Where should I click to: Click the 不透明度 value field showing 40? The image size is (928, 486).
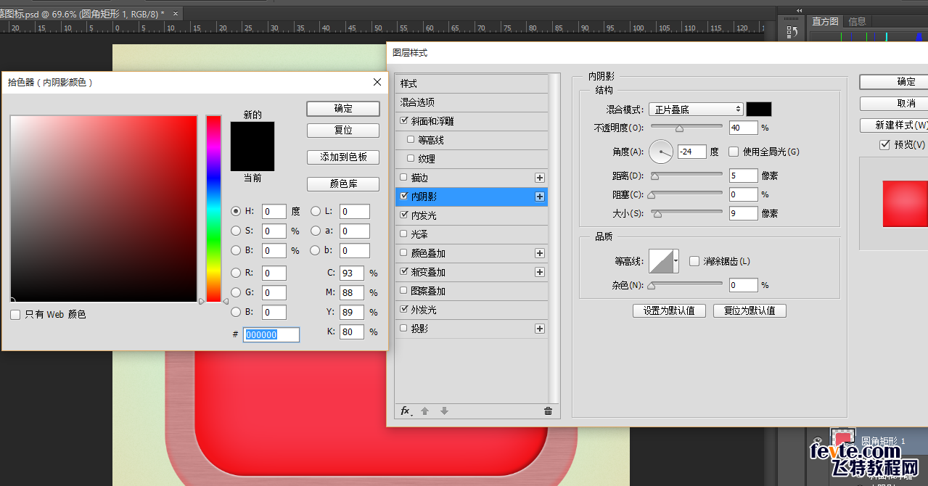pyautogui.click(x=743, y=128)
